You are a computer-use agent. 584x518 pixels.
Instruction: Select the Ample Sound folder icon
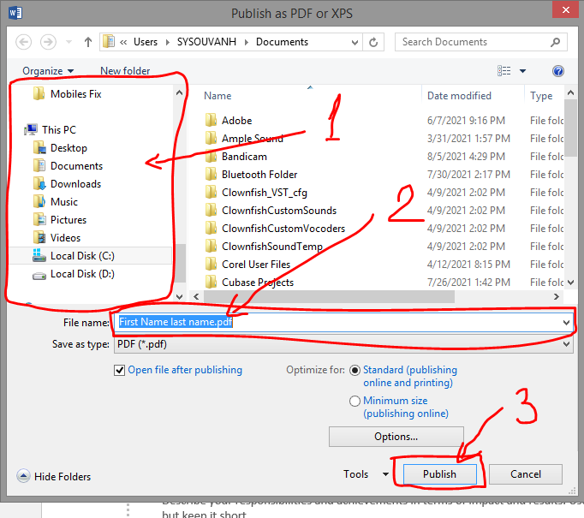point(211,138)
